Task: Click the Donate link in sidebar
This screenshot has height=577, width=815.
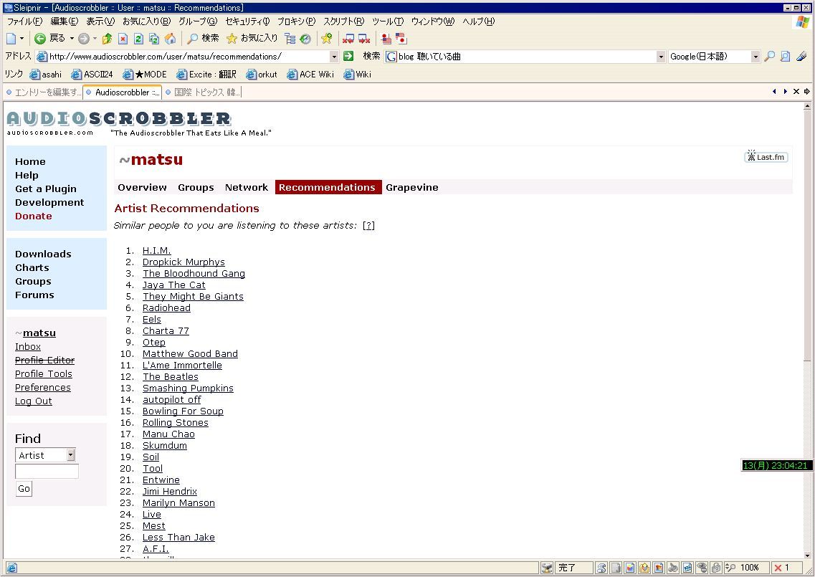Action: point(33,216)
